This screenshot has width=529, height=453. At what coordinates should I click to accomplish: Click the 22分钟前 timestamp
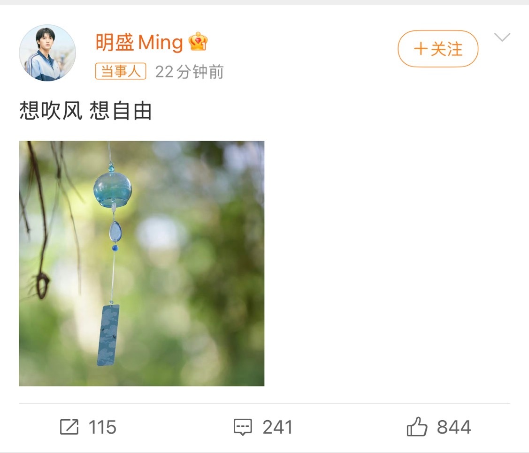coord(189,72)
